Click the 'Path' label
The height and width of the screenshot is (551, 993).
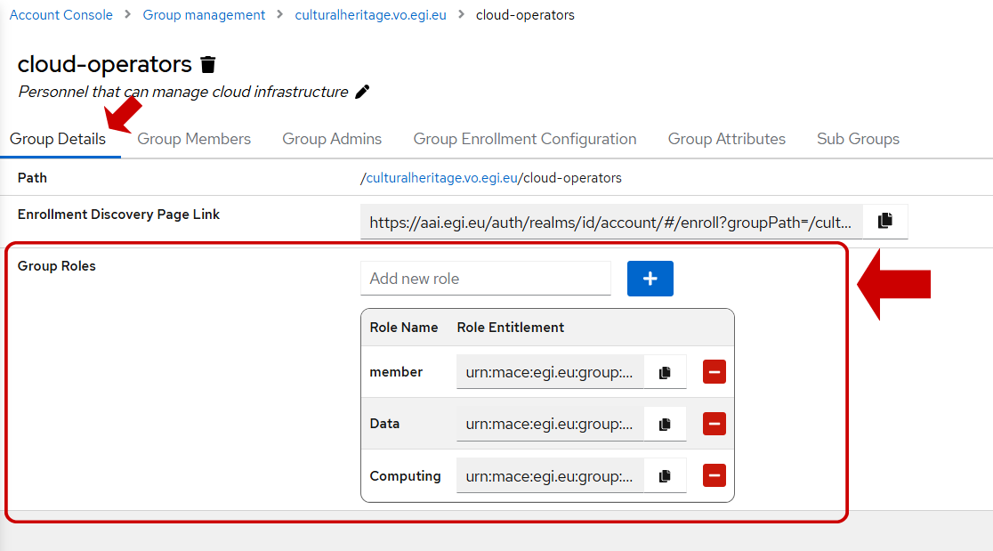pos(32,178)
